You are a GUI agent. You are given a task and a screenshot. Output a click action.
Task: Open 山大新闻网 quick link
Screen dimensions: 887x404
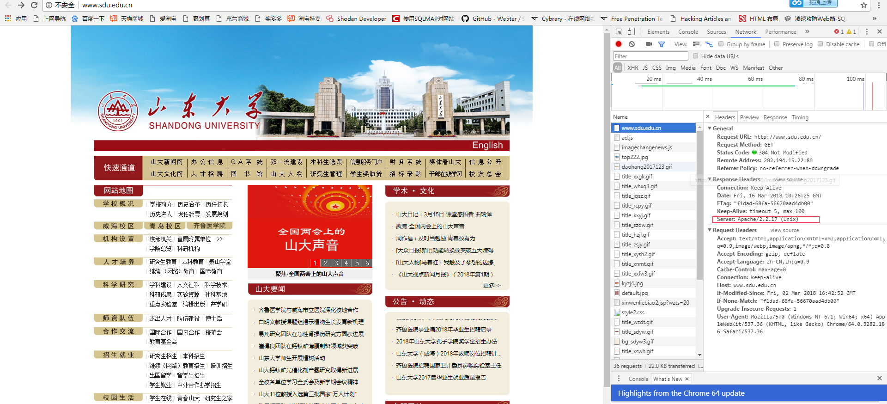[167, 162]
